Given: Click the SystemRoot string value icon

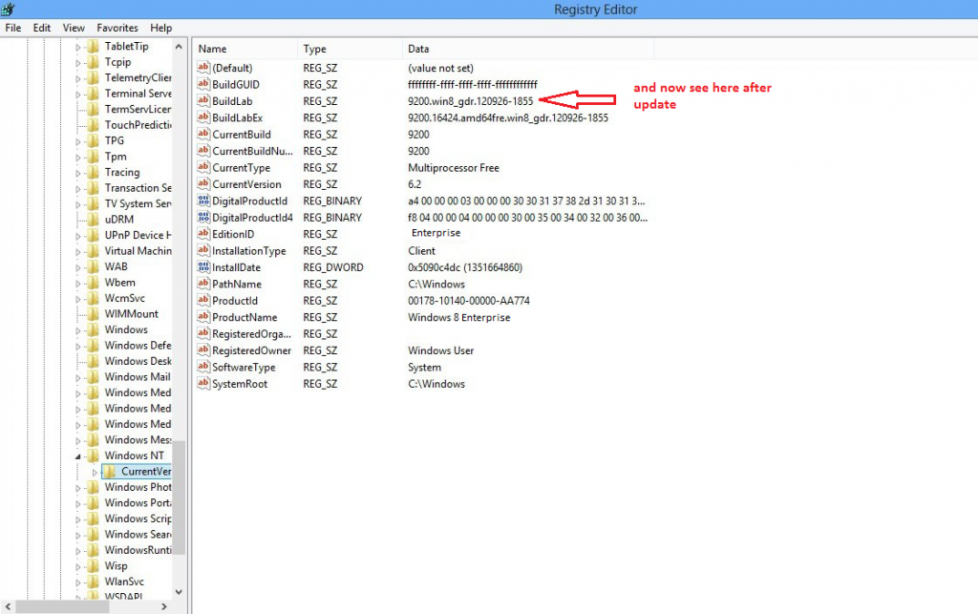Looking at the screenshot, I should coord(203,383).
